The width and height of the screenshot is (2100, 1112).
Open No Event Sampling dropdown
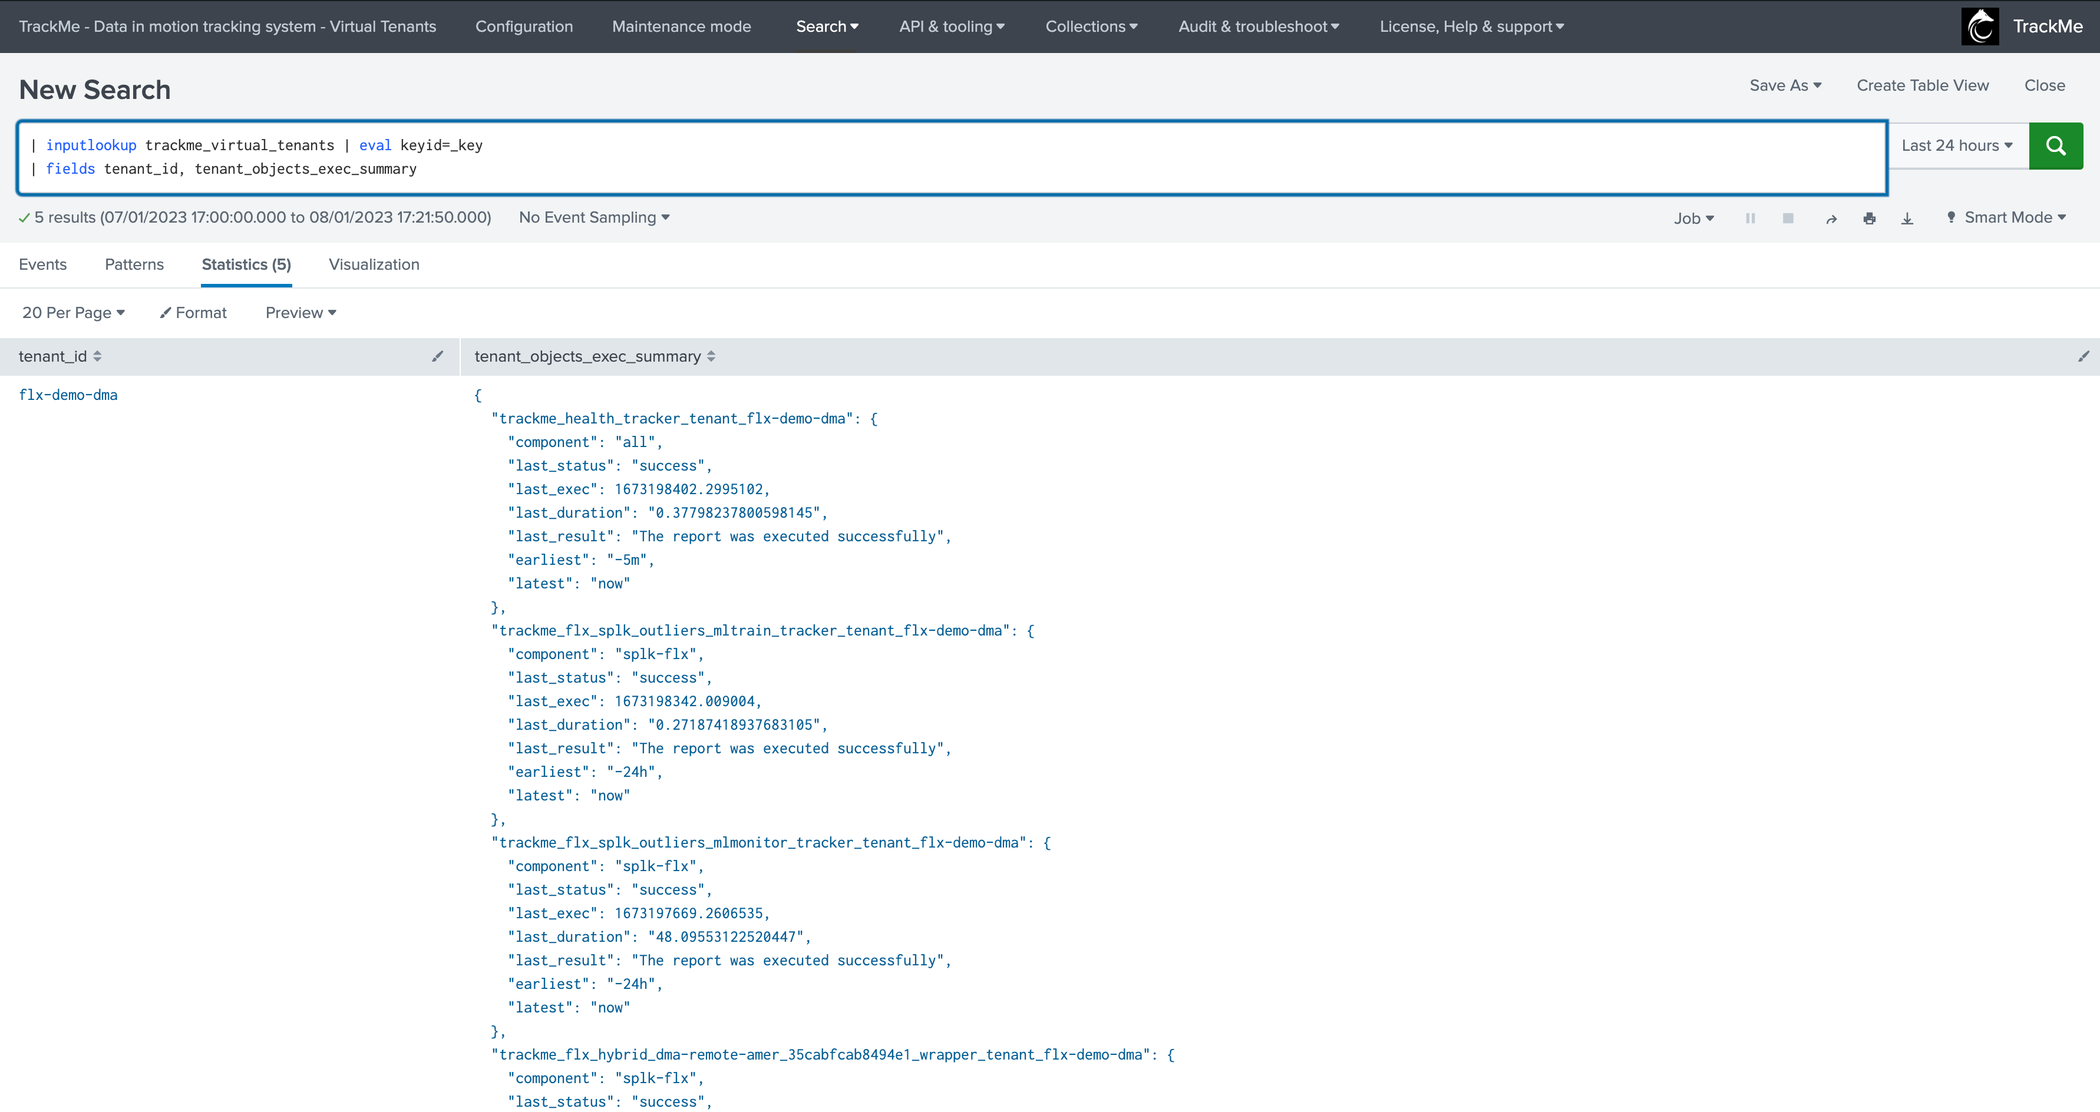(x=593, y=217)
